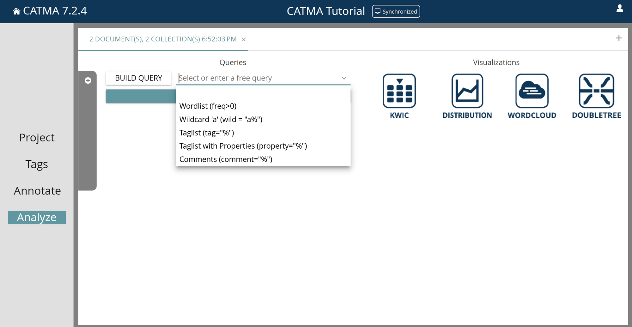Navigate to the Project section
The width and height of the screenshot is (632, 327).
[x=37, y=137]
